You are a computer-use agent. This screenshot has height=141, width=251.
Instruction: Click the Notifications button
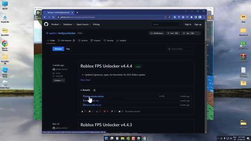tap(157, 33)
